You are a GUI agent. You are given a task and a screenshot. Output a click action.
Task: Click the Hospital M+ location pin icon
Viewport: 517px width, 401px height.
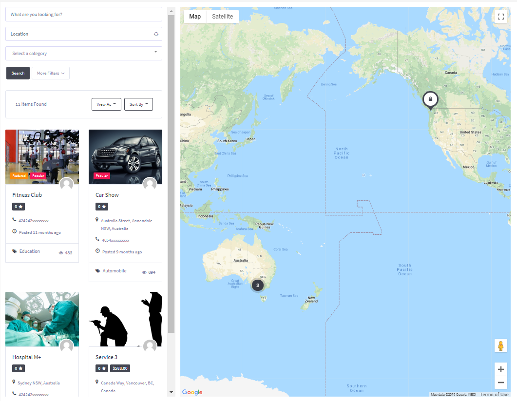14,382
